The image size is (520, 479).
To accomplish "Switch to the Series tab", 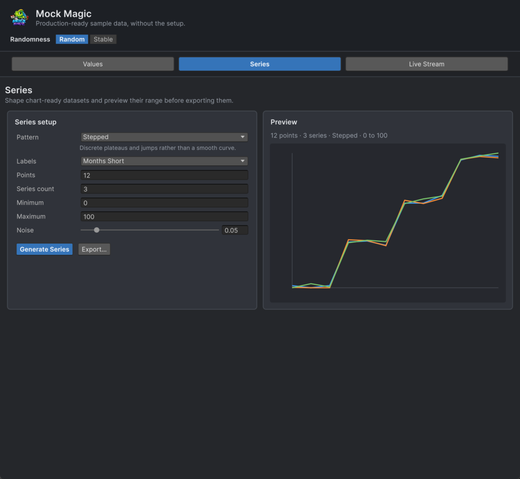I will coord(259,64).
